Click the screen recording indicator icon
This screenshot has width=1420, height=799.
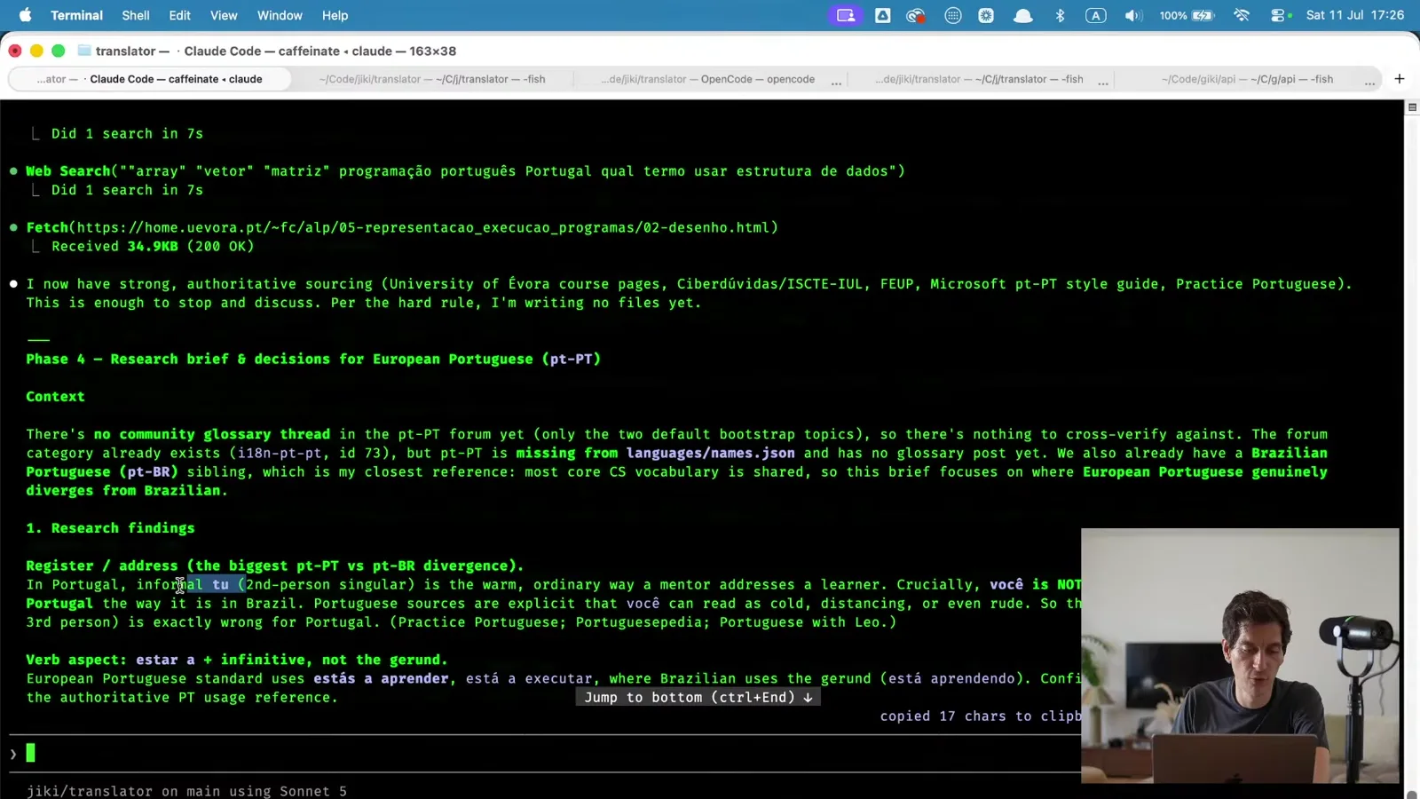point(846,15)
